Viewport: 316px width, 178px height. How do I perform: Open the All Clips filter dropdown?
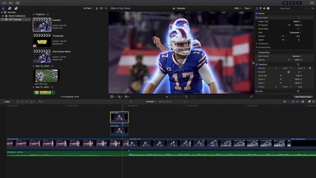[x=88, y=8]
